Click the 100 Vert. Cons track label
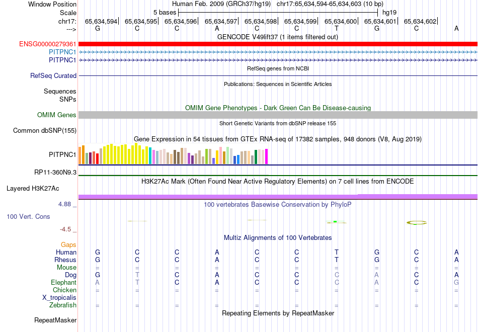 [x=28, y=216]
